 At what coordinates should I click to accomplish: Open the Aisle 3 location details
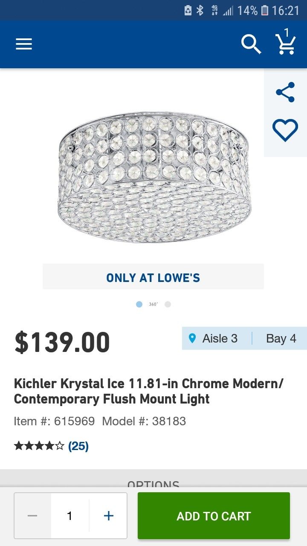(x=220, y=338)
